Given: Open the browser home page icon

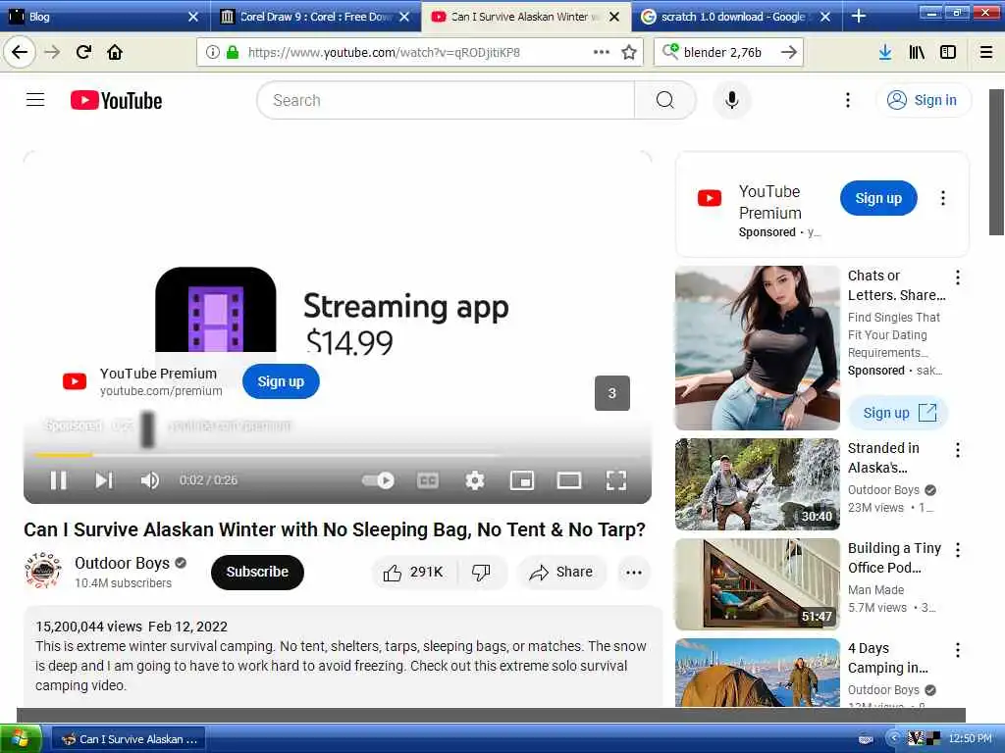Looking at the screenshot, I should click(x=115, y=52).
